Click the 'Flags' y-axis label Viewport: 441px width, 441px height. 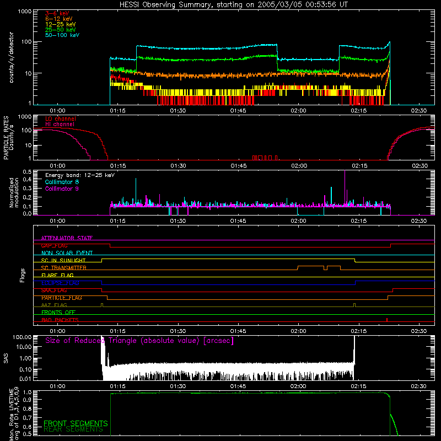coord(22,275)
